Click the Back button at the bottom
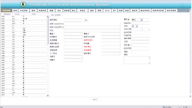The image size is (192, 108). [95, 99]
